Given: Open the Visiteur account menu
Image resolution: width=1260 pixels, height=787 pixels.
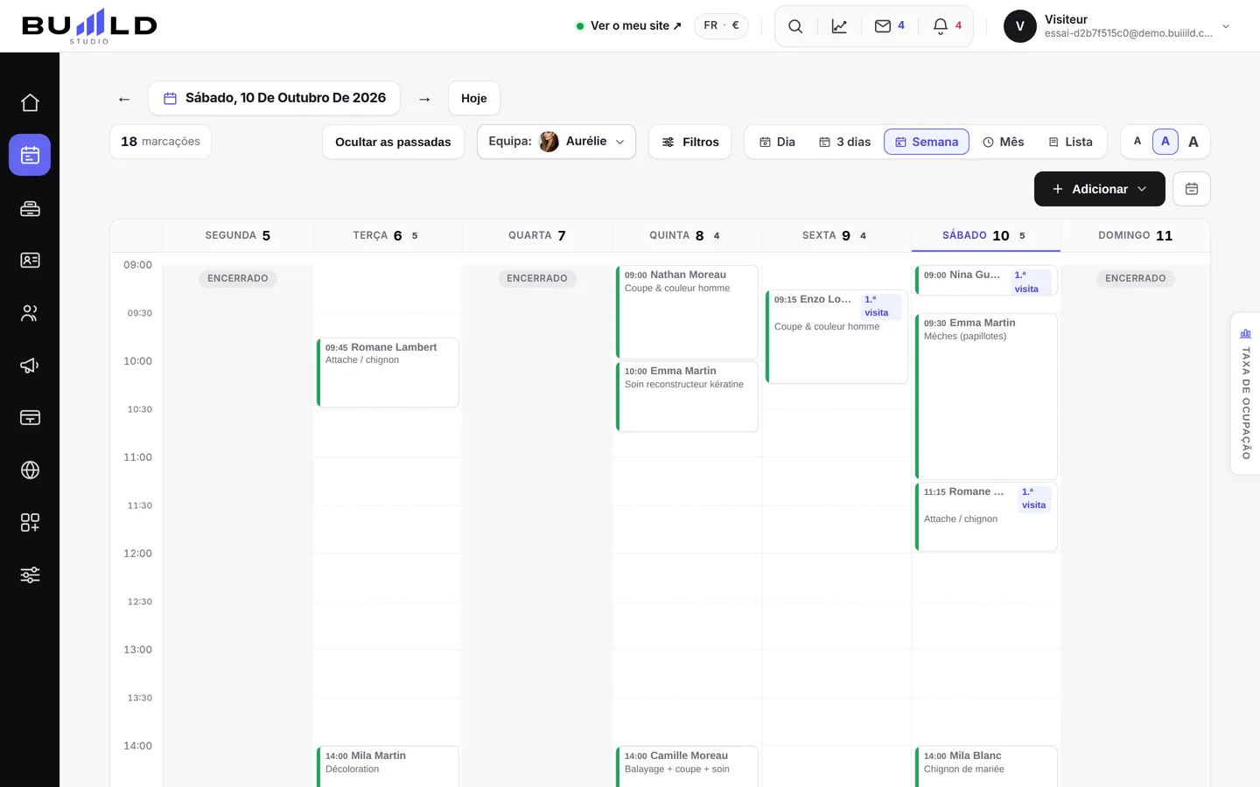Looking at the screenshot, I should pos(1117,26).
